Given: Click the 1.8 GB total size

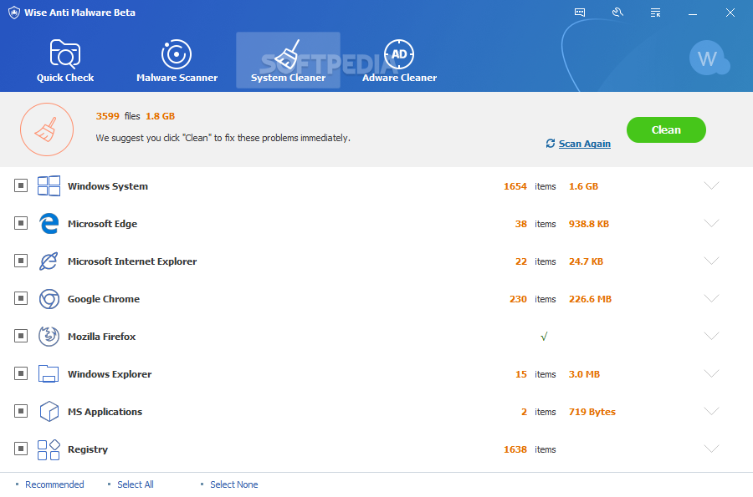Looking at the screenshot, I should click(x=160, y=116).
